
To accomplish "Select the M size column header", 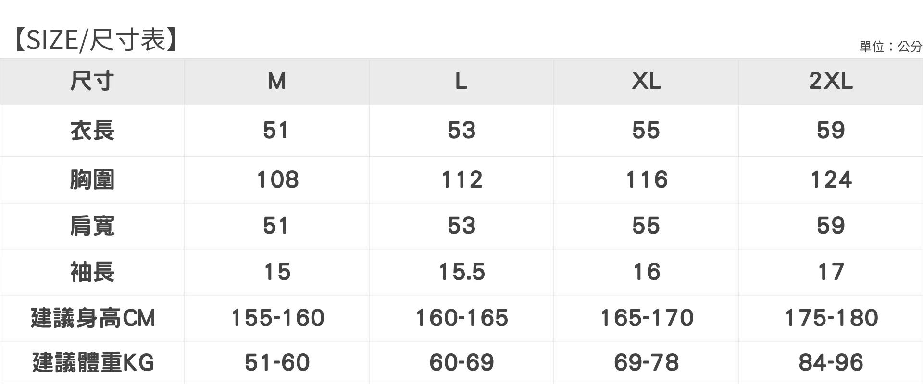I will [x=277, y=81].
